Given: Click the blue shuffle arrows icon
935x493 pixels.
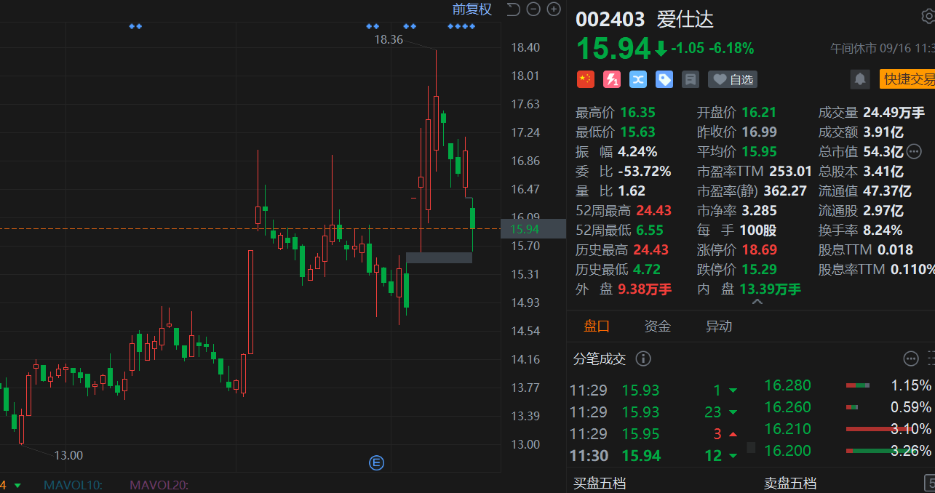Looking at the screenshot, I should (x=638, y=79).
